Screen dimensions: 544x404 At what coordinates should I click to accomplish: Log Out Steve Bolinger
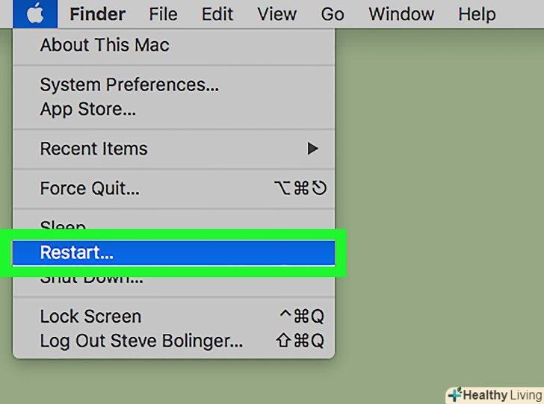pos(141,341)
